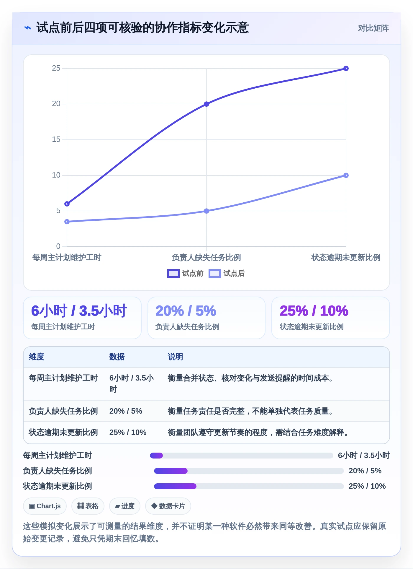Select the 试点前 data point at 6
This screenshot has width=413, height=569.
pos(67,204)
